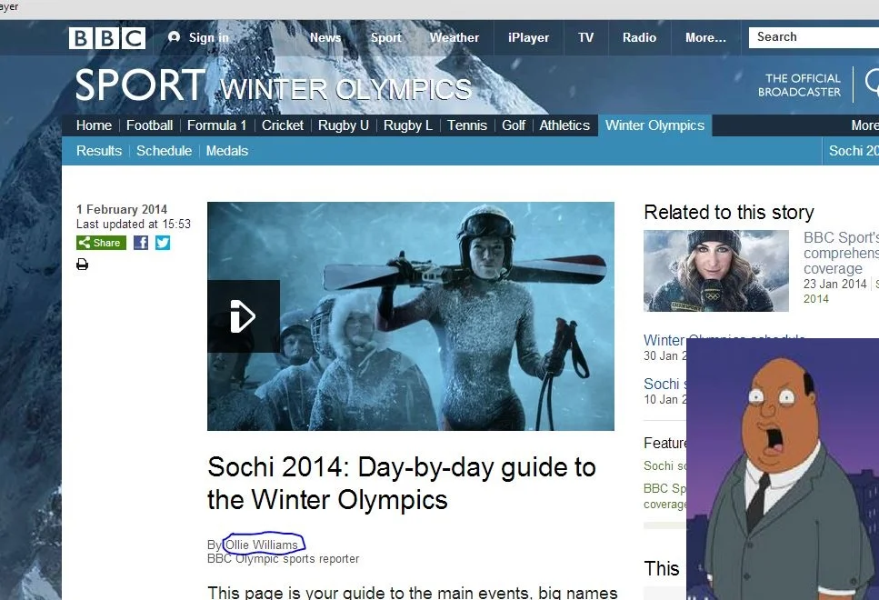This screenshot has width=879, height=600.
Task: Select the Football tab
Action: [x=149, y=125]
